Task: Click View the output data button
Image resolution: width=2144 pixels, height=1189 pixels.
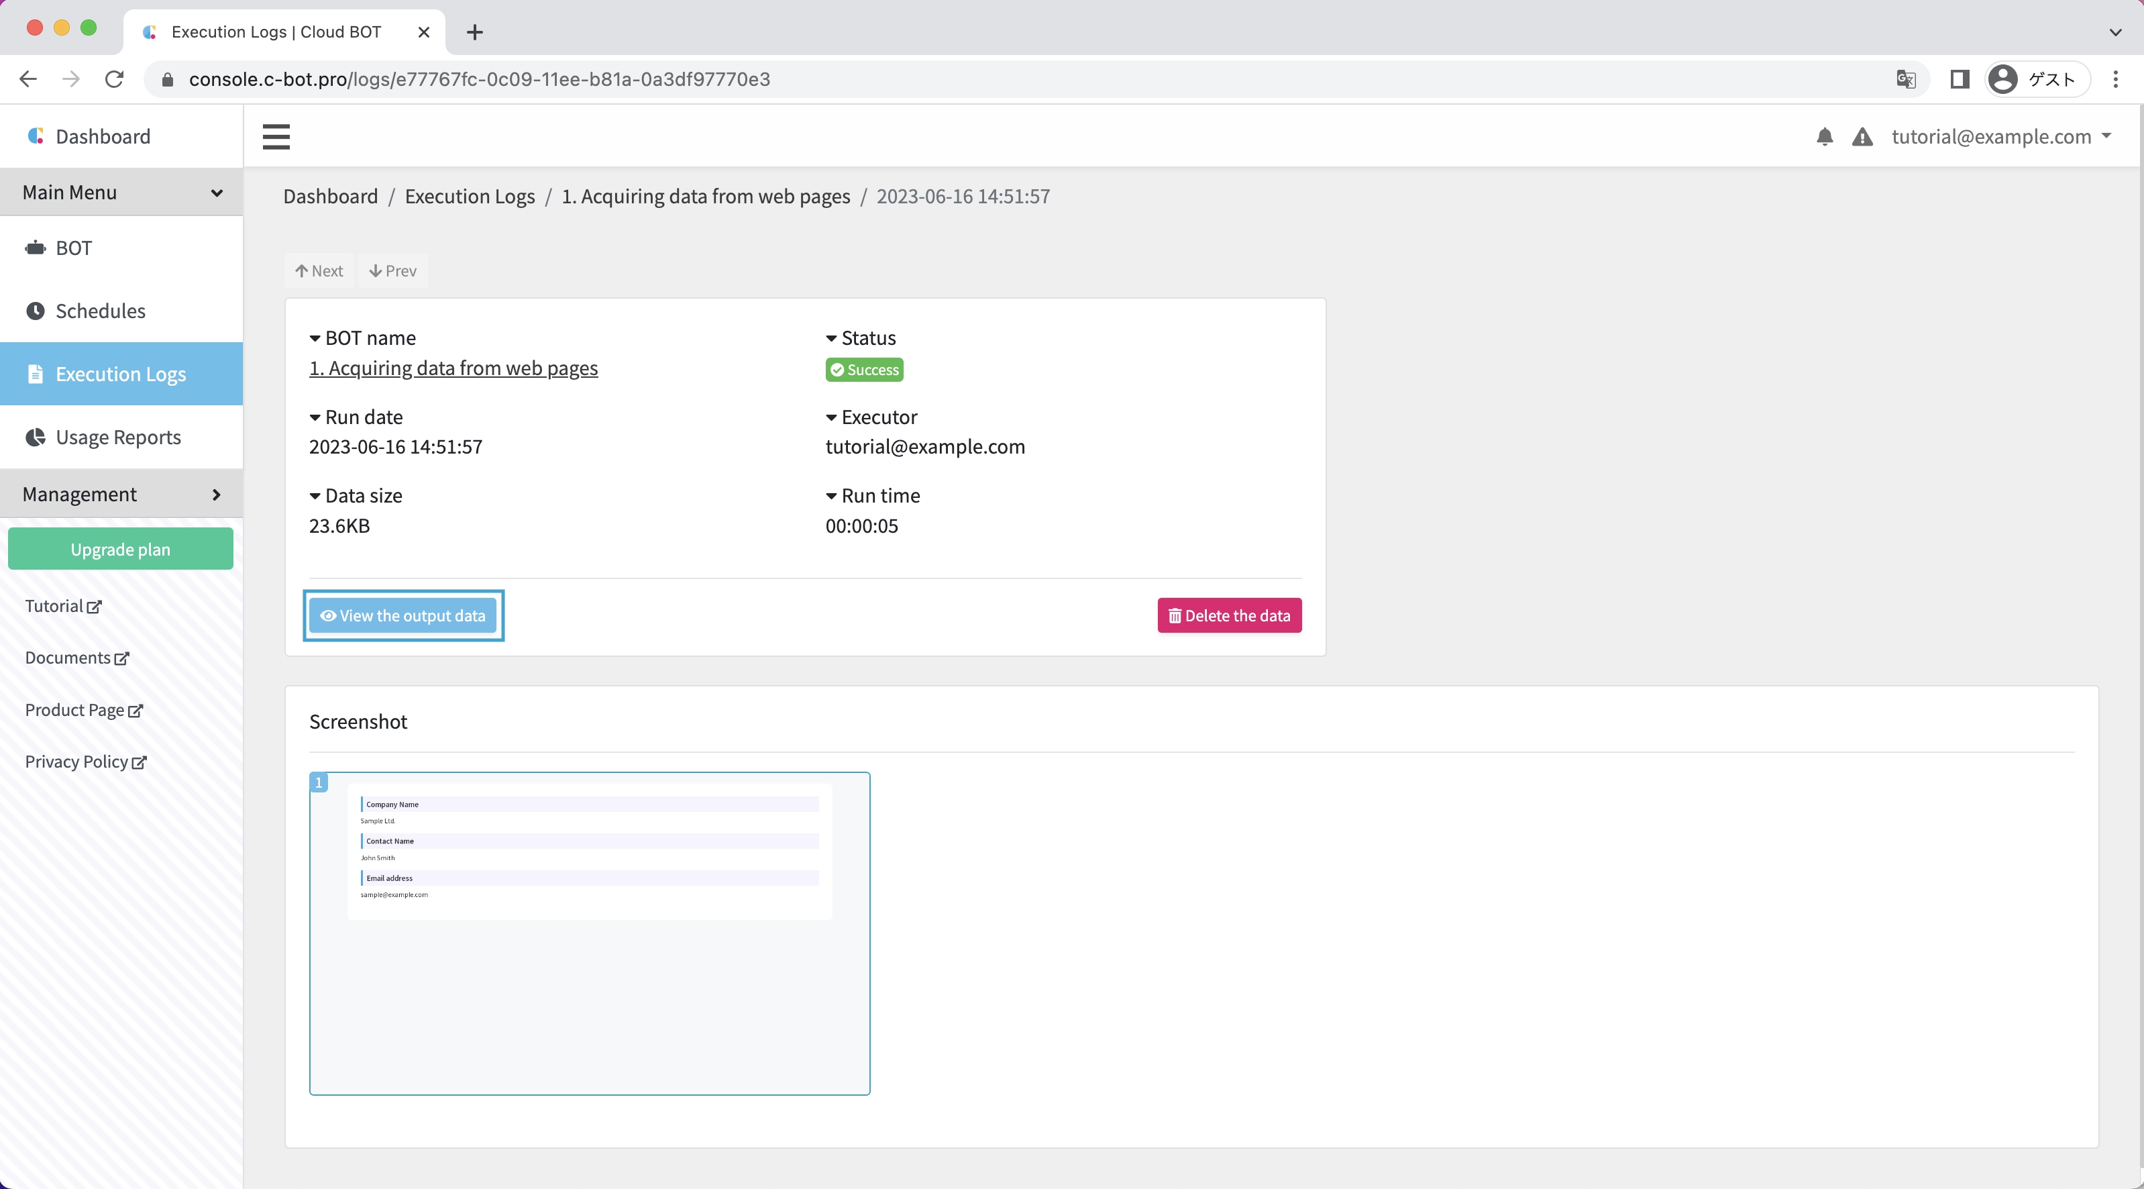Action: pyautogui.click(x=403, y=616)
